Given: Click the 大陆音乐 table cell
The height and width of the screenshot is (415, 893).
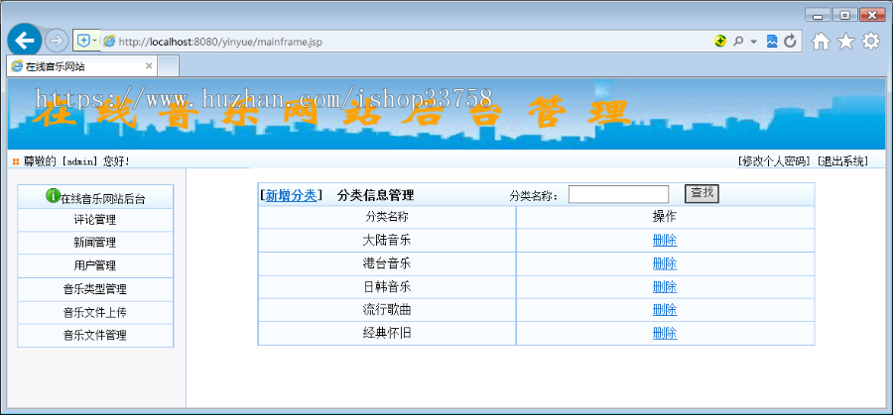Looking at the screenshot, I should tap(387, 241).
